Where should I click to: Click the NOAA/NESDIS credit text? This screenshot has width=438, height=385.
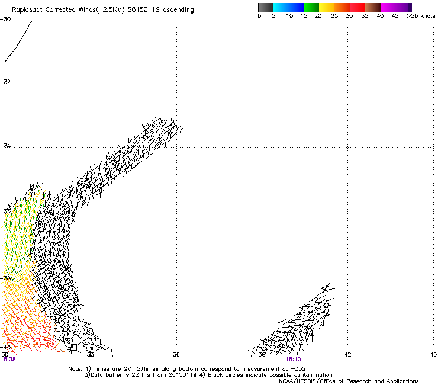[x=349, y=381]
